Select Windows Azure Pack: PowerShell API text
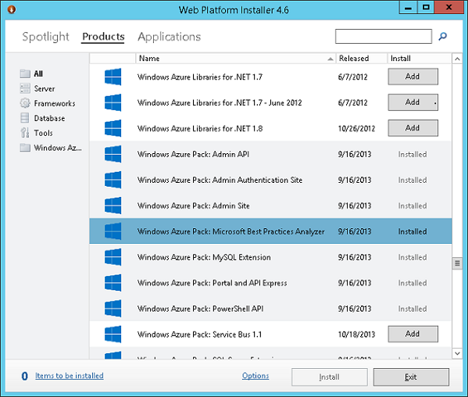Viewport: 468px width, 397px height. pos(200,309)
